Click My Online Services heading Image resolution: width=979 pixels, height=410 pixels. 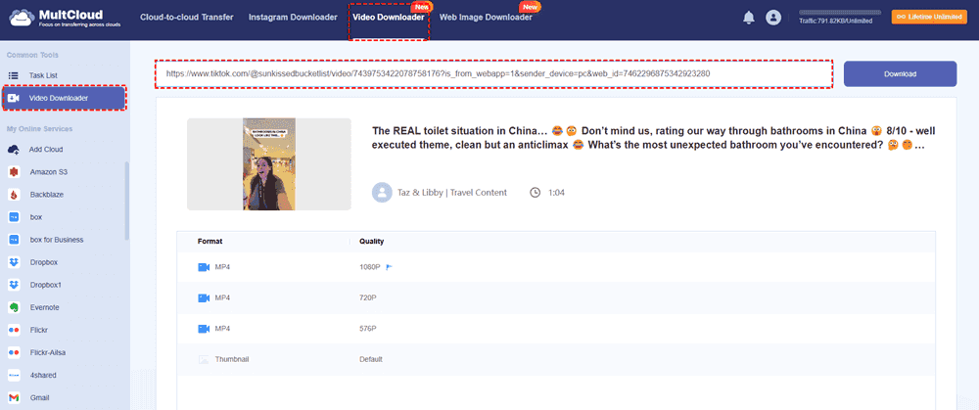coord(39,128)
